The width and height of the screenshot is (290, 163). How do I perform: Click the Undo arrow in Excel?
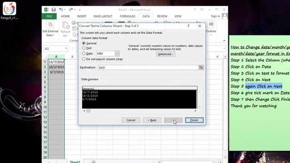pyautogui.click(x=61, y=10)
